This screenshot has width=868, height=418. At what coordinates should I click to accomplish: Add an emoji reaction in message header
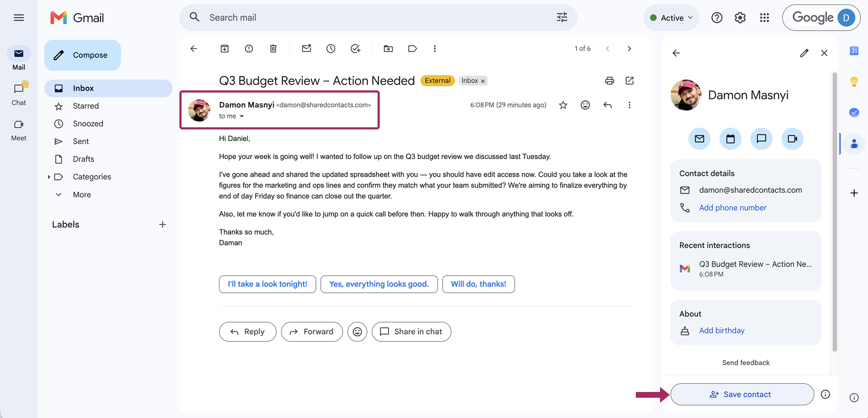[x=585, y=105]
